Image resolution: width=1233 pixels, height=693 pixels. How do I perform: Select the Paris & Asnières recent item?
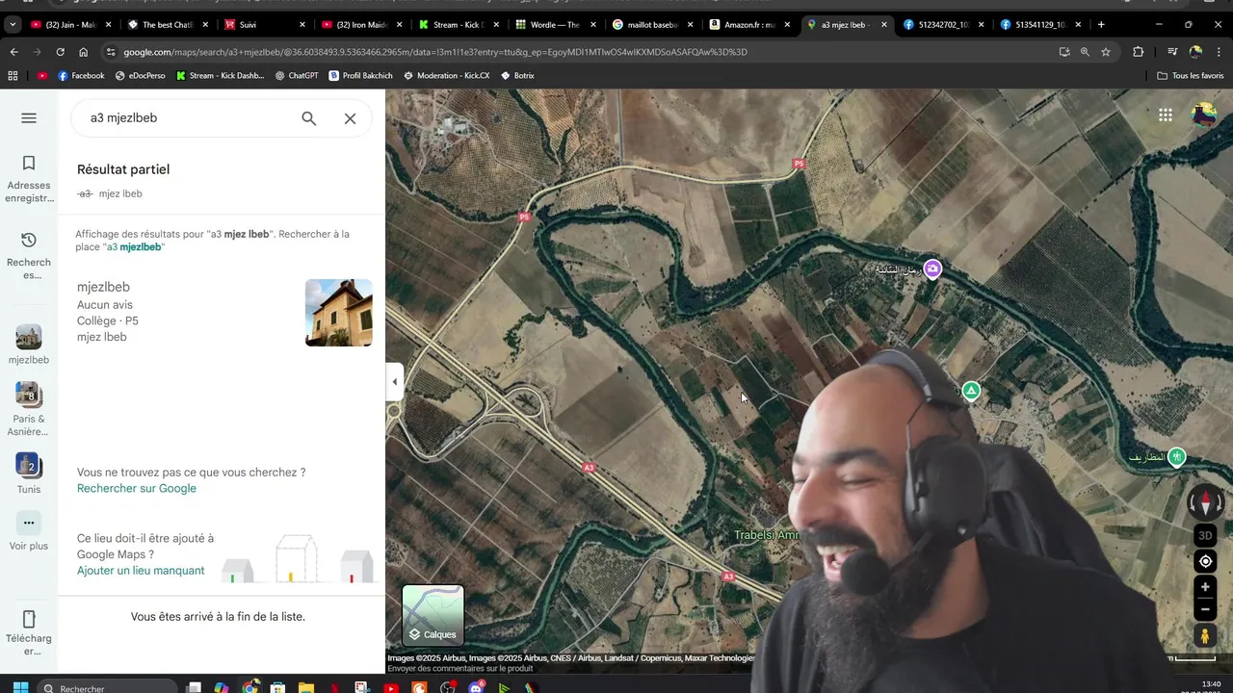[x=29, y=409]
